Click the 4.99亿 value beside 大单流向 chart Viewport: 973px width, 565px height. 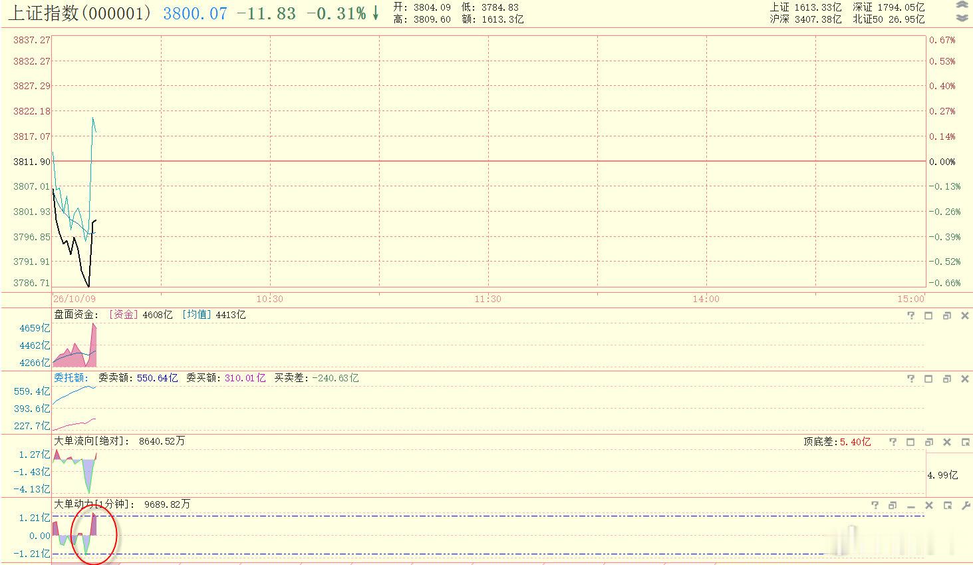[943, 475]
